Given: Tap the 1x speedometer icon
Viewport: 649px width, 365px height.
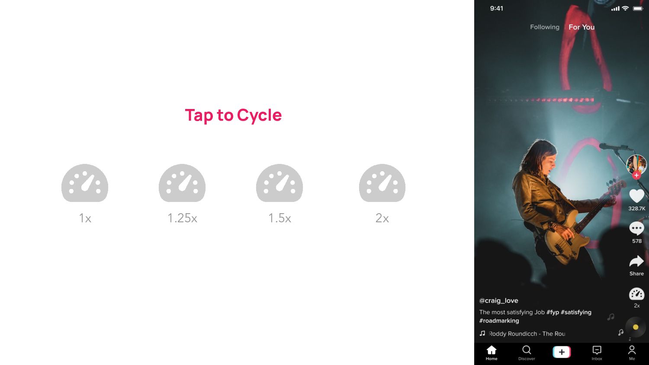Looking at the screenshot, I should (85, 183).
